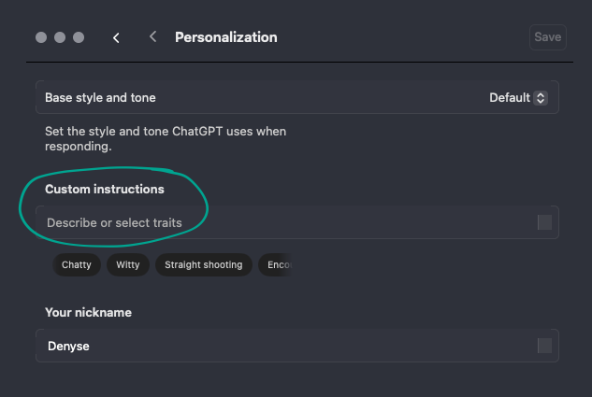The width and height of the screenshot is (592, 397).
Task: Click square icon in nickname field
Action: click(544, 346)
